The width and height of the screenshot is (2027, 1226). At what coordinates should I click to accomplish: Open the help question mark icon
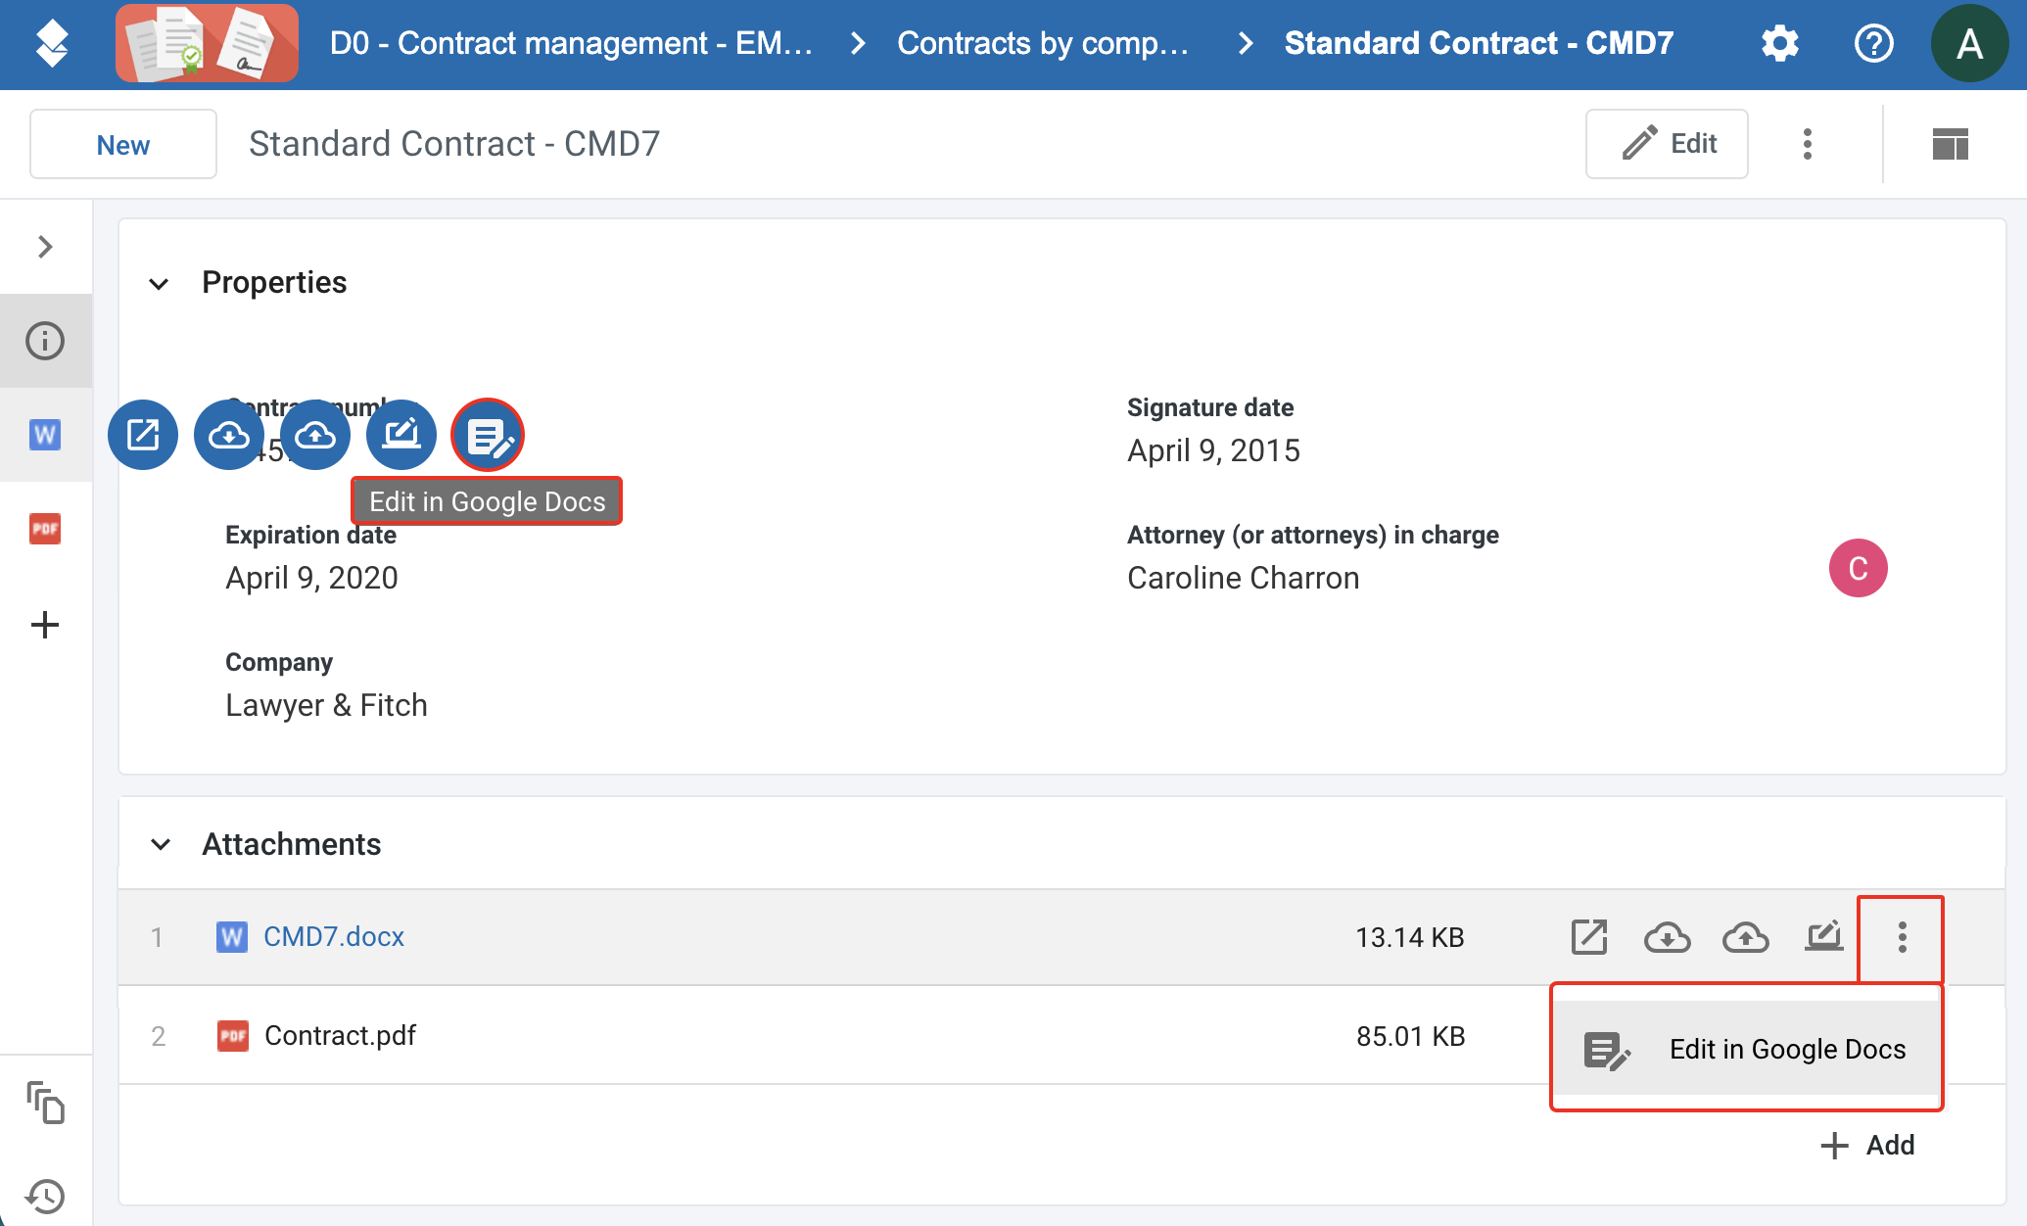tap(1873, 44)
